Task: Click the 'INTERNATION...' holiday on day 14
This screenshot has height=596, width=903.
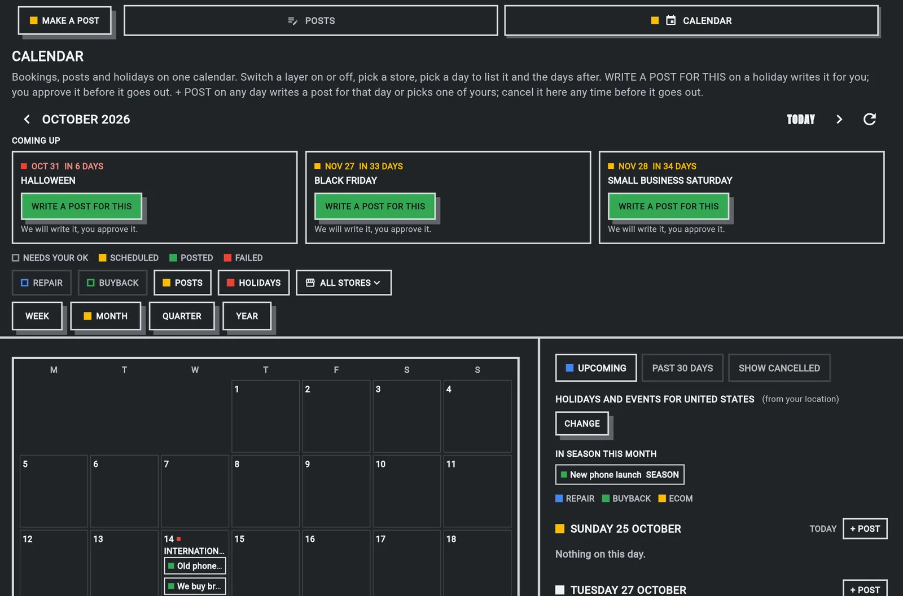Action: tap(194, 551)
